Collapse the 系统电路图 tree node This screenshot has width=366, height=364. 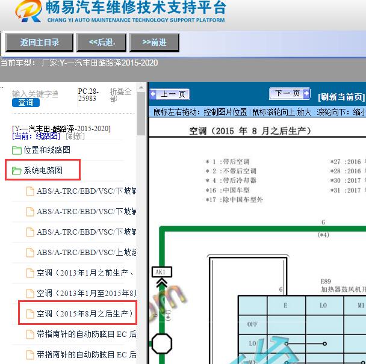[43, 170]
